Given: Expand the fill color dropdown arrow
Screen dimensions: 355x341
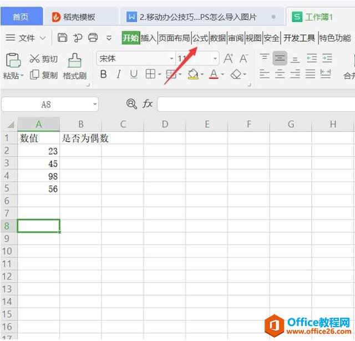Looking at the screenshot, I should [202, 74].
